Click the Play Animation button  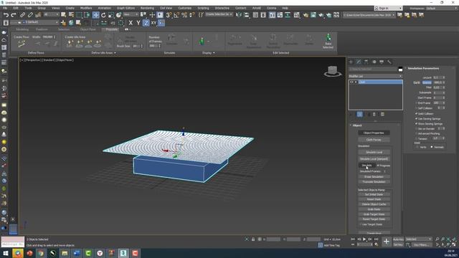coord(364,239)
